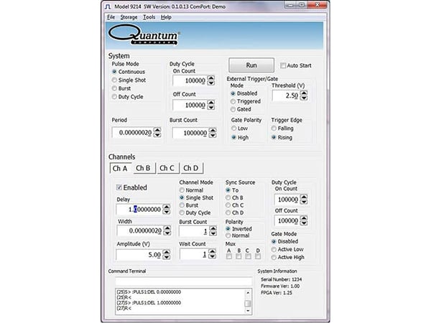Select Ch B as sync source
This screenshot has width=431, height=323.
[x=228, y=197]
